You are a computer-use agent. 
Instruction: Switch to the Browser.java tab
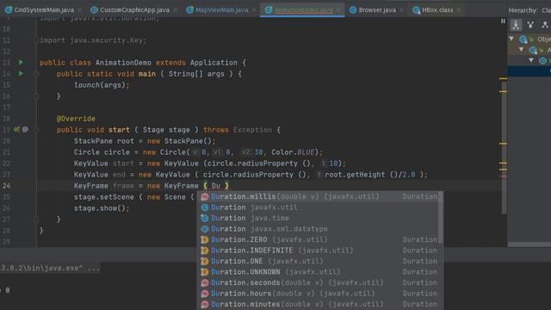pos(377,10)
